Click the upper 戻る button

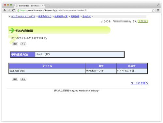click(x=23, y=44)
